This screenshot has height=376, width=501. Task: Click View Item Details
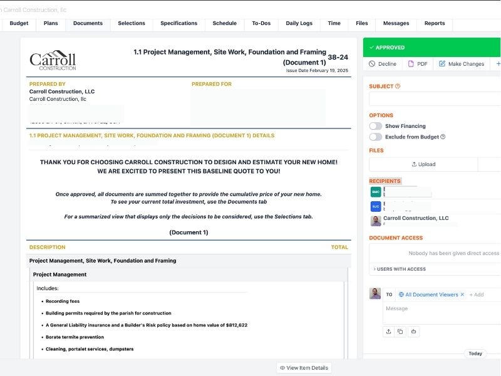point(304,368)
